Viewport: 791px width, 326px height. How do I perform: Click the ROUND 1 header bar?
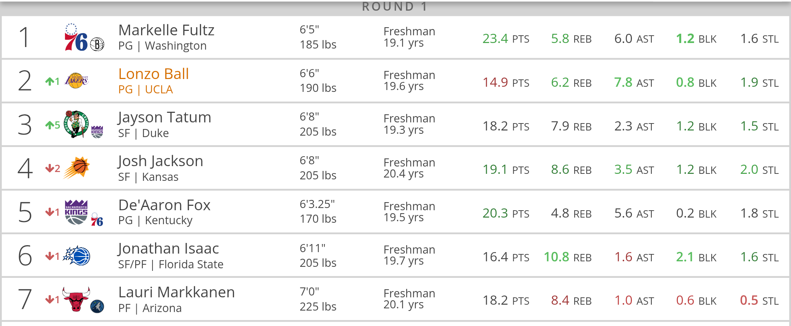point(395,8)
